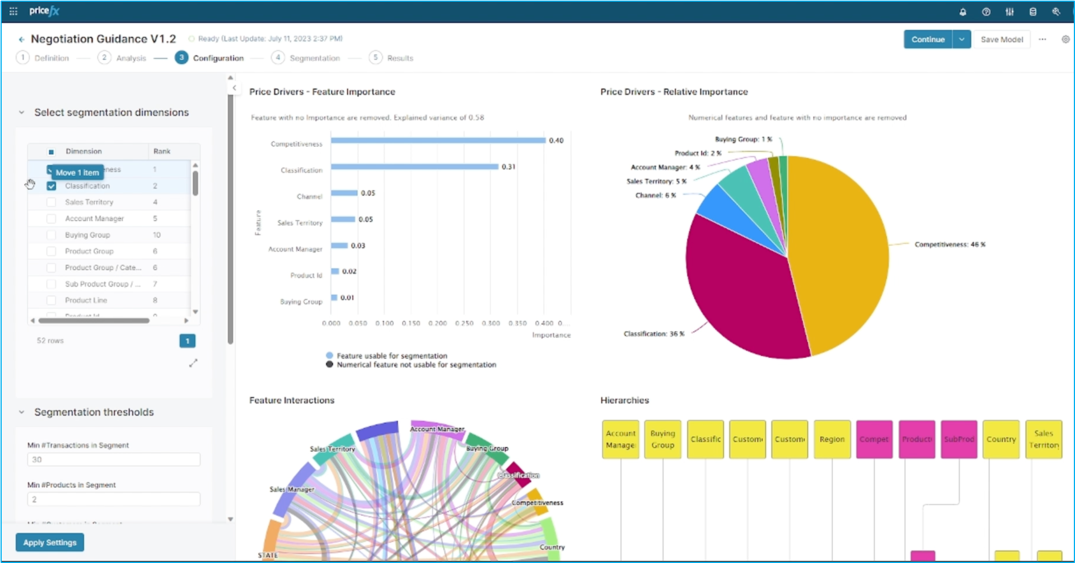The image size is (1075, 563).
Task: Click the Save Model button
Action: pyautogui.click(x=1001, y=39)
